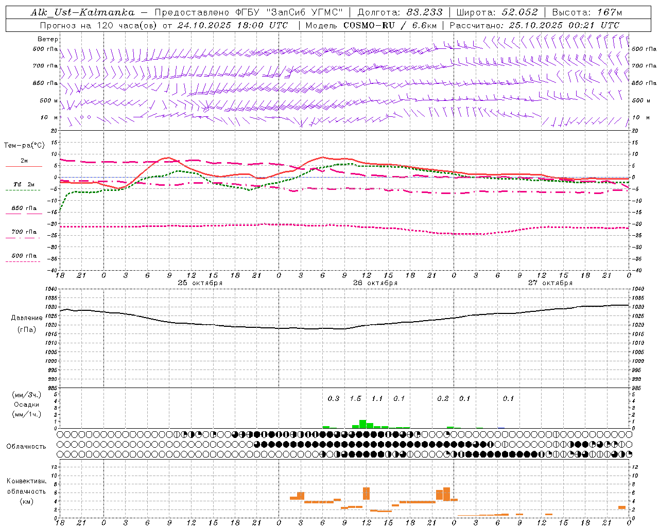
Task: Click the '(мм/1ч.)' unit label
Action: pyautogui.click(x=27, y=414)
